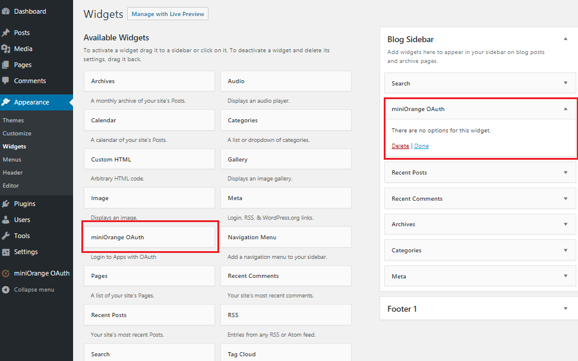Open the Posts menu
The height and width of the screenshot is (361, 578).
click(x=22, y=33)
